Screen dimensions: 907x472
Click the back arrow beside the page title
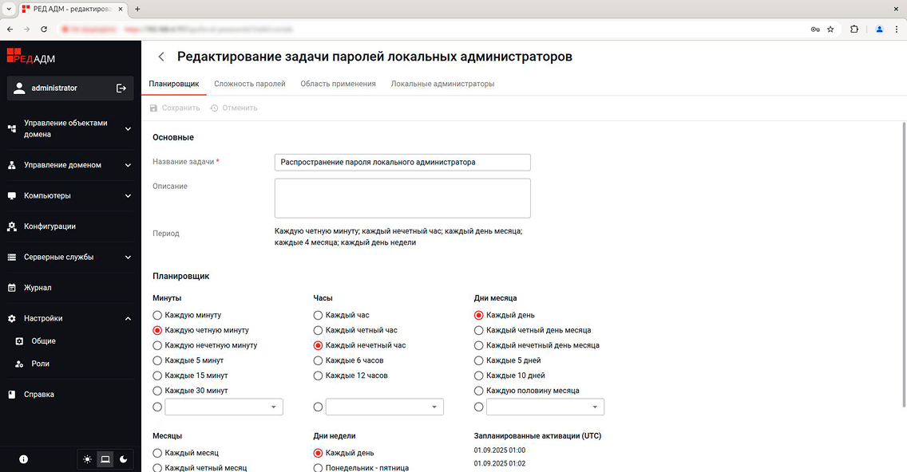161,57
